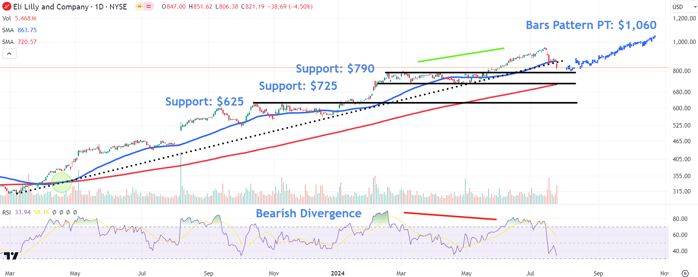Click the RSI 60.00 axis label

point(680,235)
